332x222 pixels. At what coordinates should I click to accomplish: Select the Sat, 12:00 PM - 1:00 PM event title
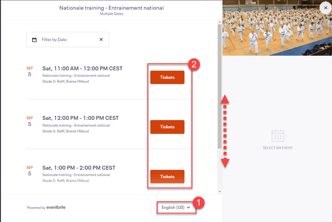80,118
